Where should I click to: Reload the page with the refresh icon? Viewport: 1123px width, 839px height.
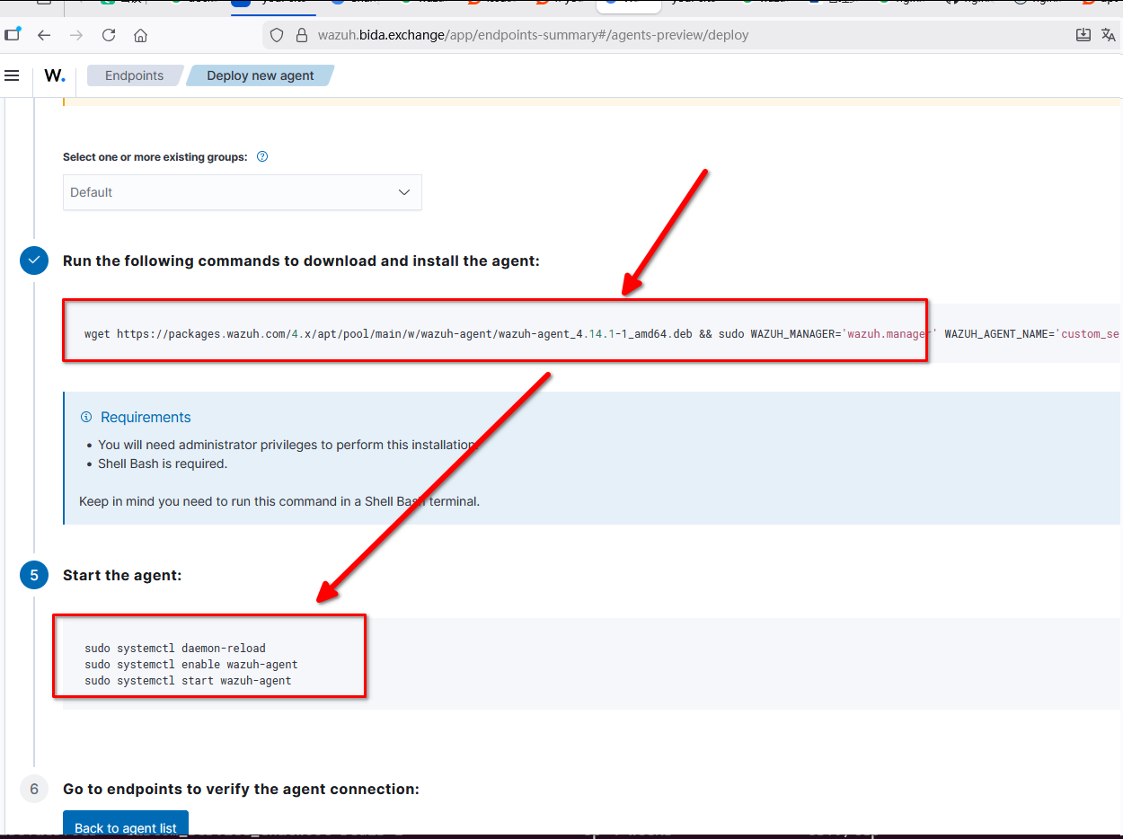click(x=109, y=35)
